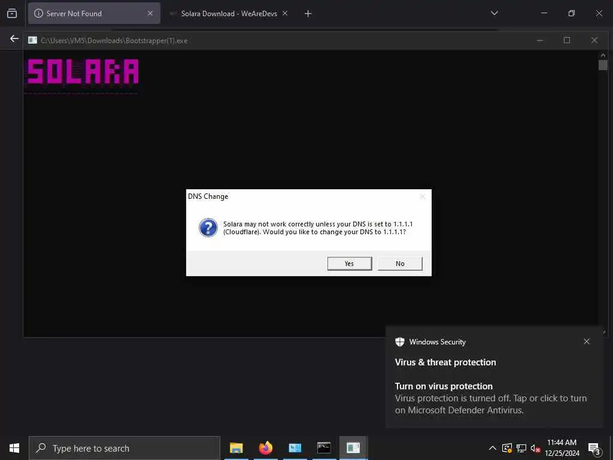Restore down the Firefox browser window
The image size is (613, 460).
coord(571,13)
